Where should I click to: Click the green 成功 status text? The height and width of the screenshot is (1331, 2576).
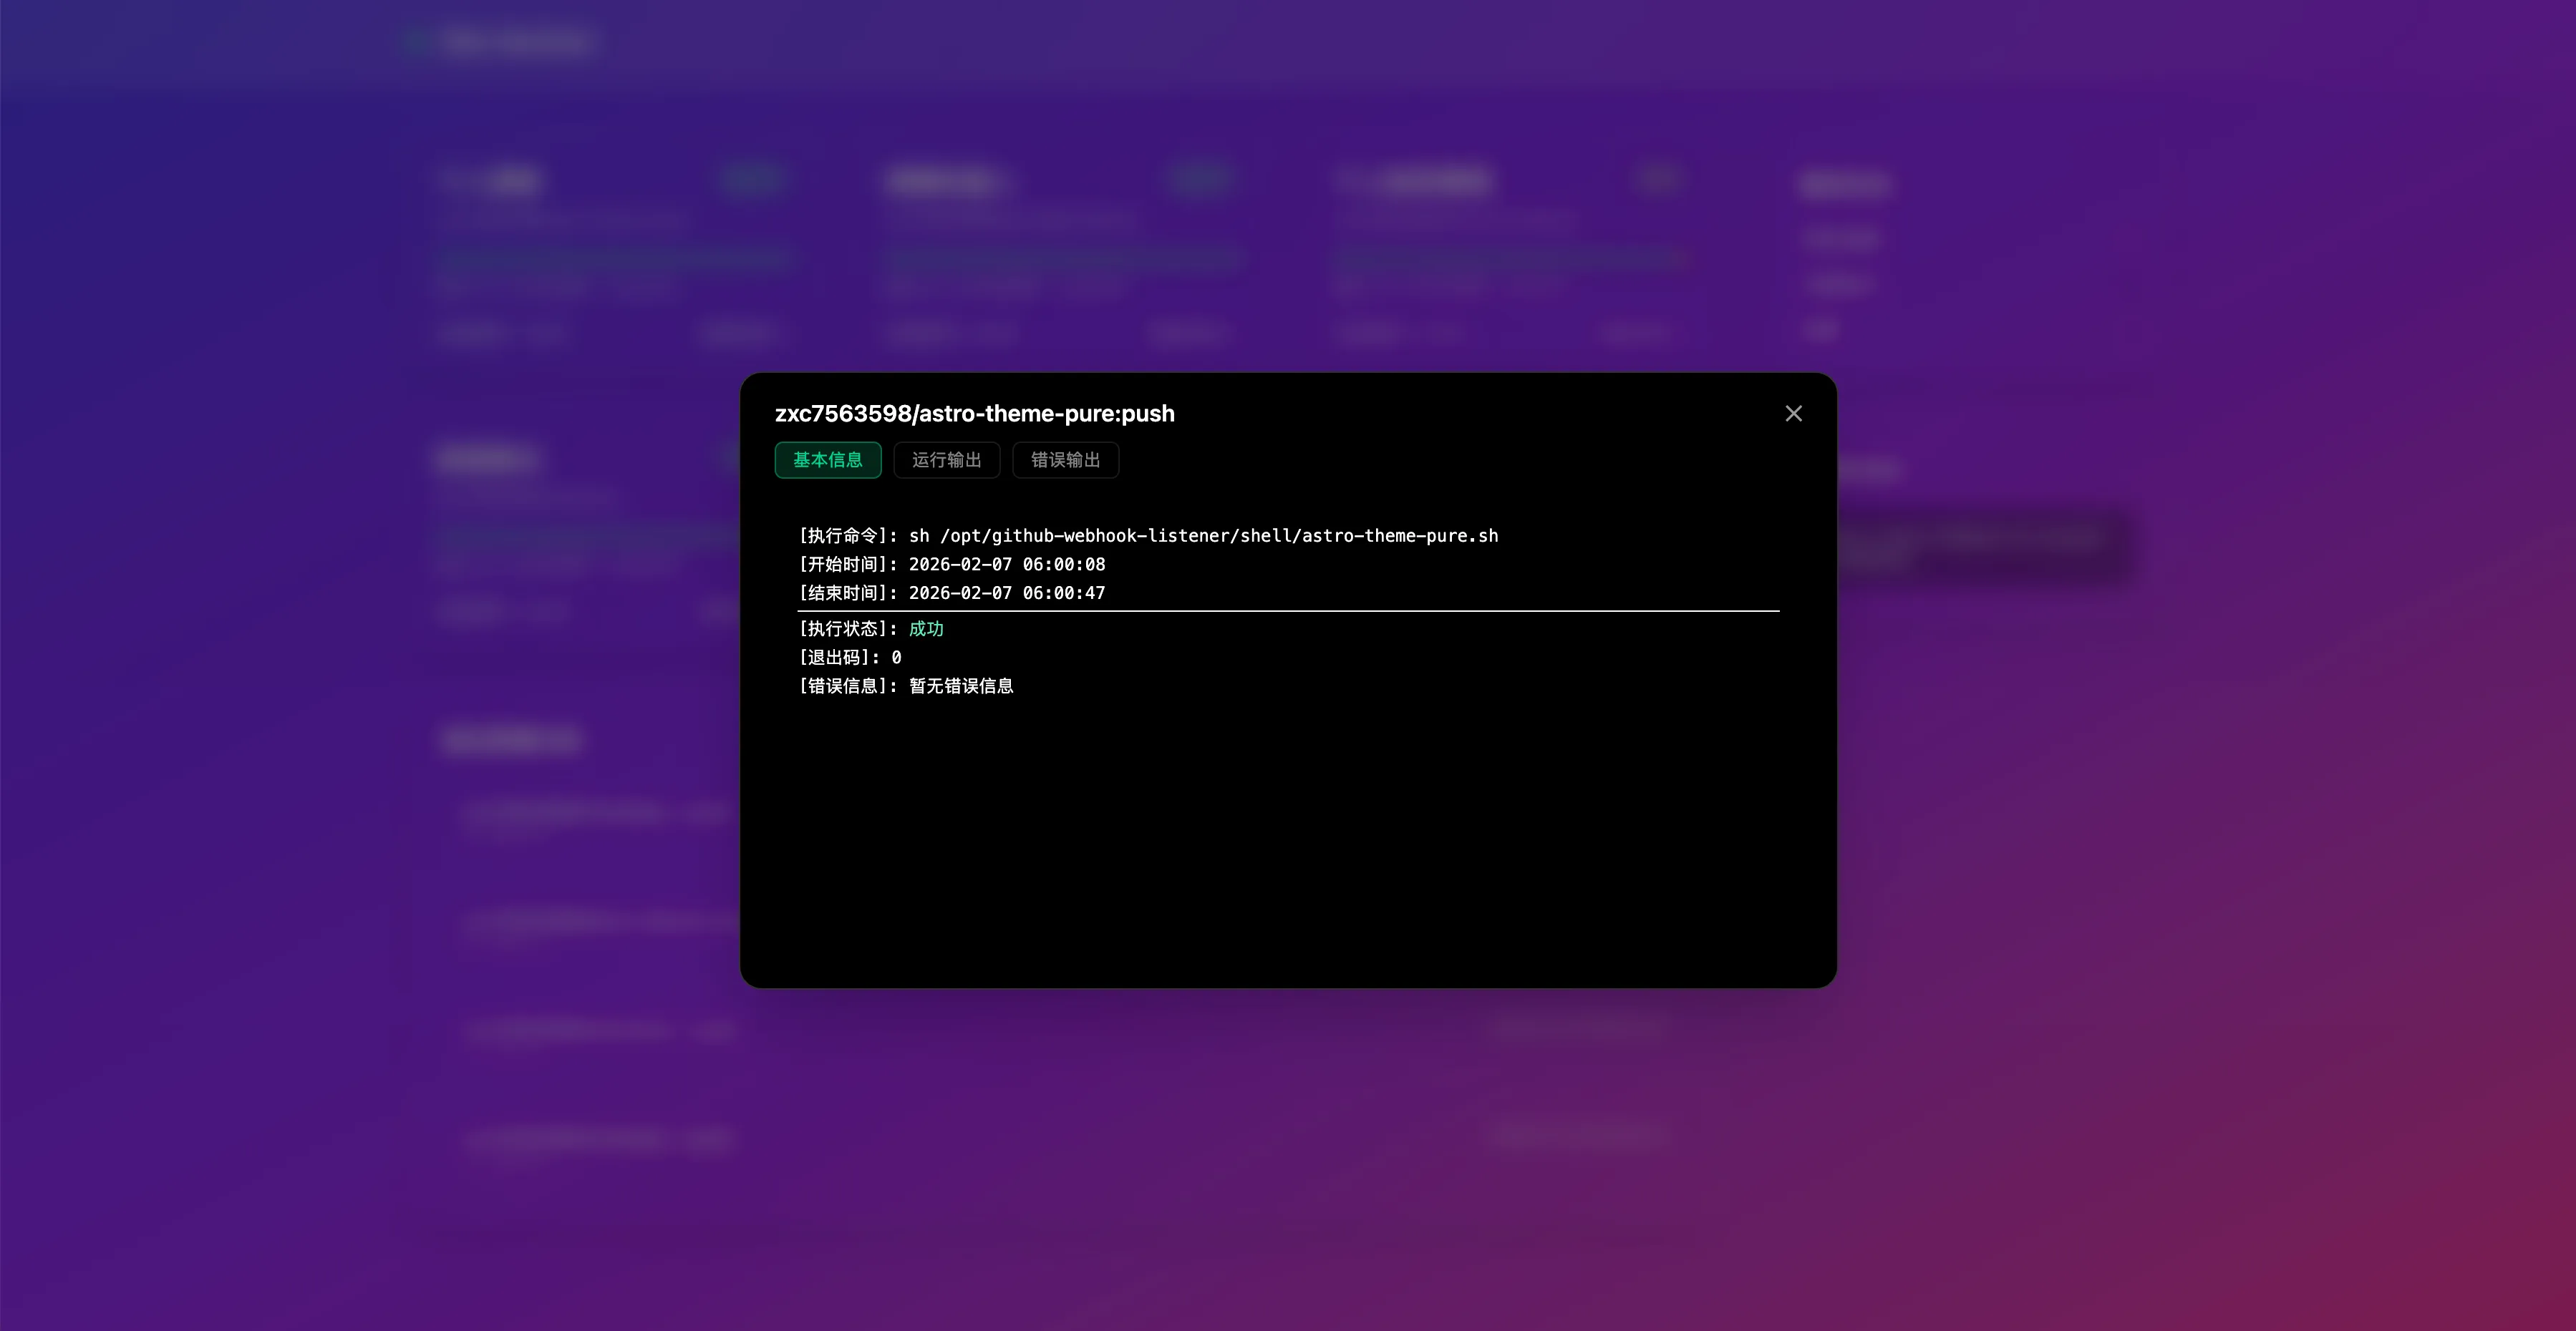click(926, 628)
